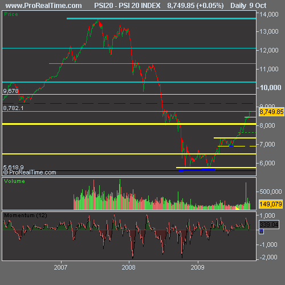The height and width of the screenshot is (285, 285).
Task: Click the PSI20 - PSI 20 INDEX title
Action: (x=127, y=6)
